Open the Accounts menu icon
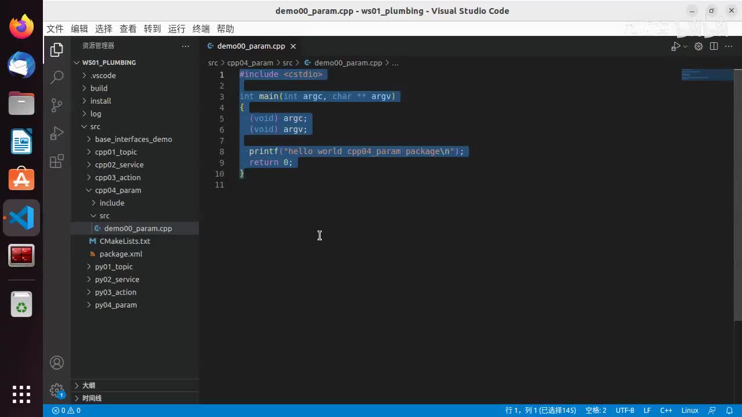This screenshot has width=742, height=417. tap(57, 363)
